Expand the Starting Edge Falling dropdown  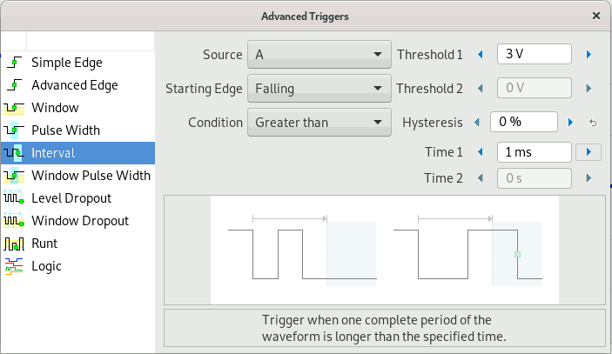coord(319,89)
